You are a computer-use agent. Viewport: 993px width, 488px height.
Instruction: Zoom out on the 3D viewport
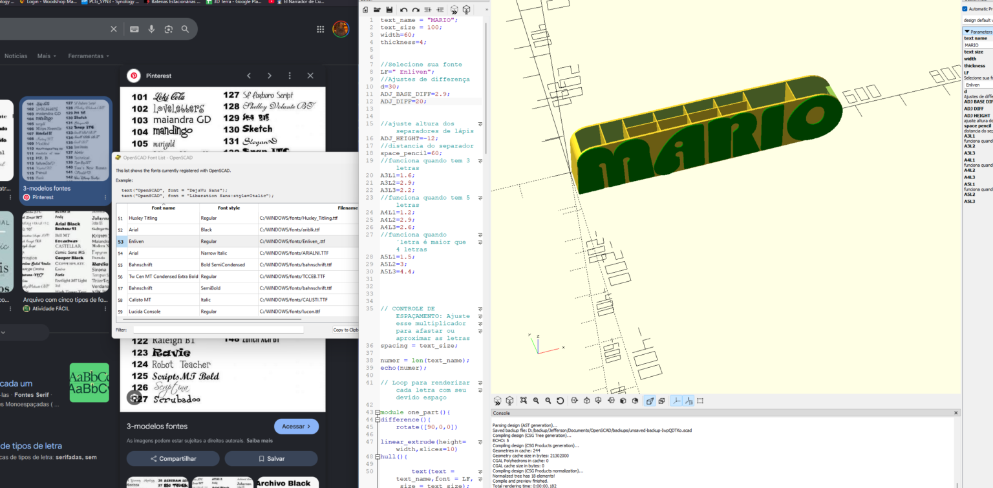[x=548, y=401]
